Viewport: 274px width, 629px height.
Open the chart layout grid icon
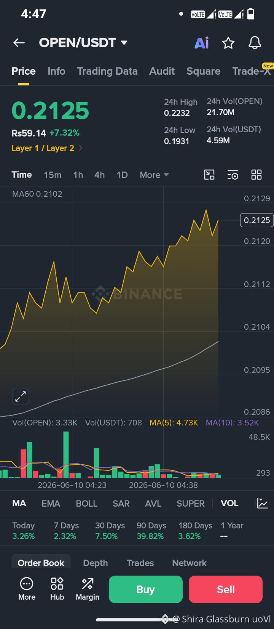tap(256, 175)
